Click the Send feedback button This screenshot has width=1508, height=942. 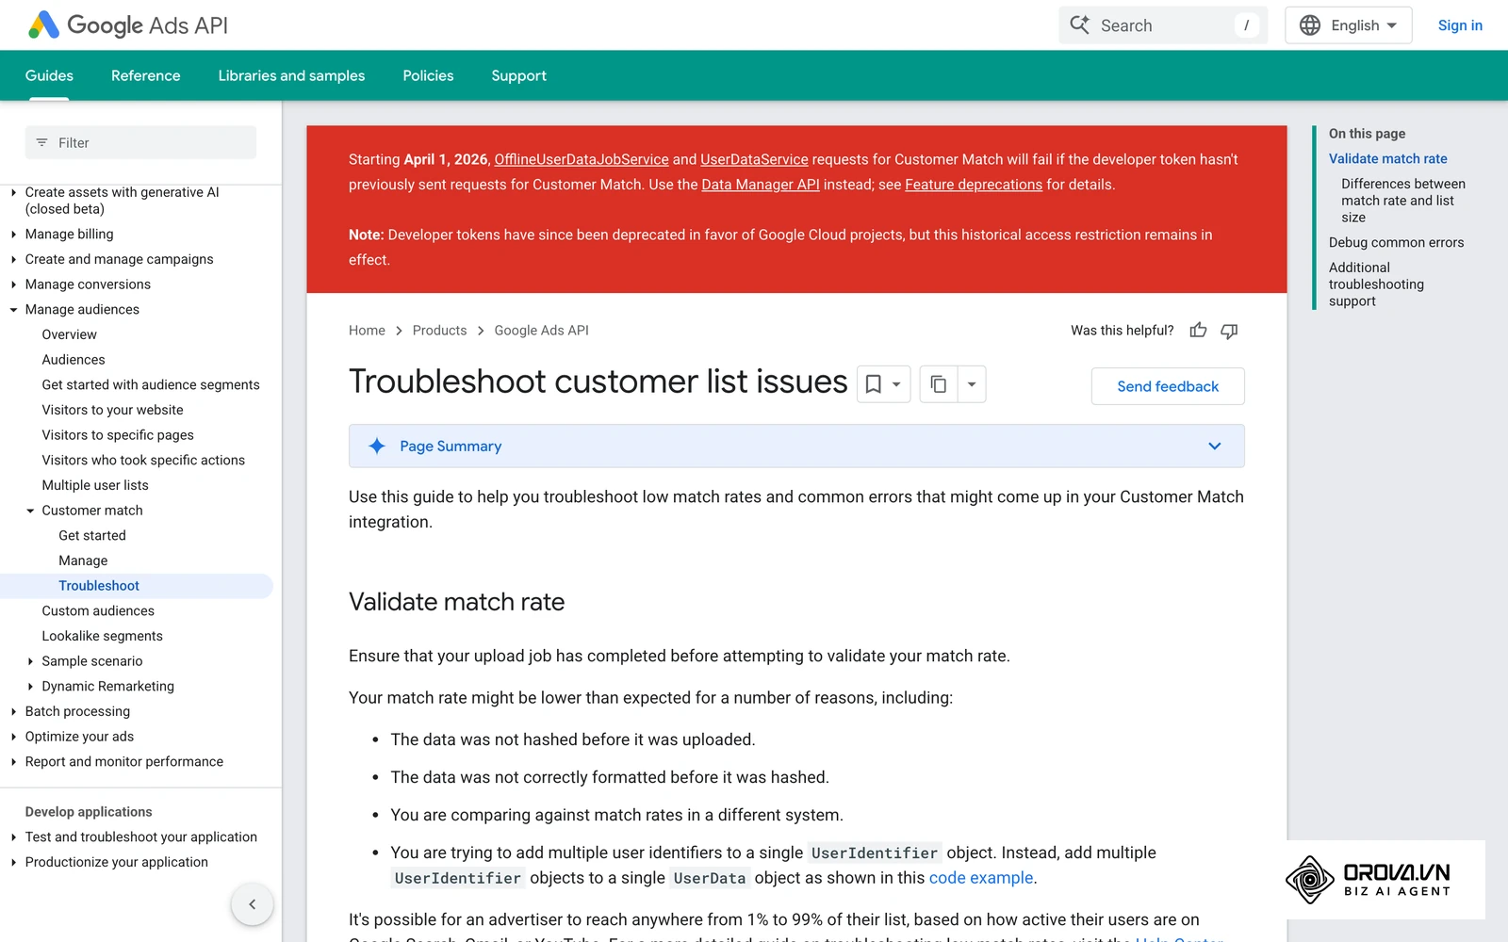[x=1168, y=386]
